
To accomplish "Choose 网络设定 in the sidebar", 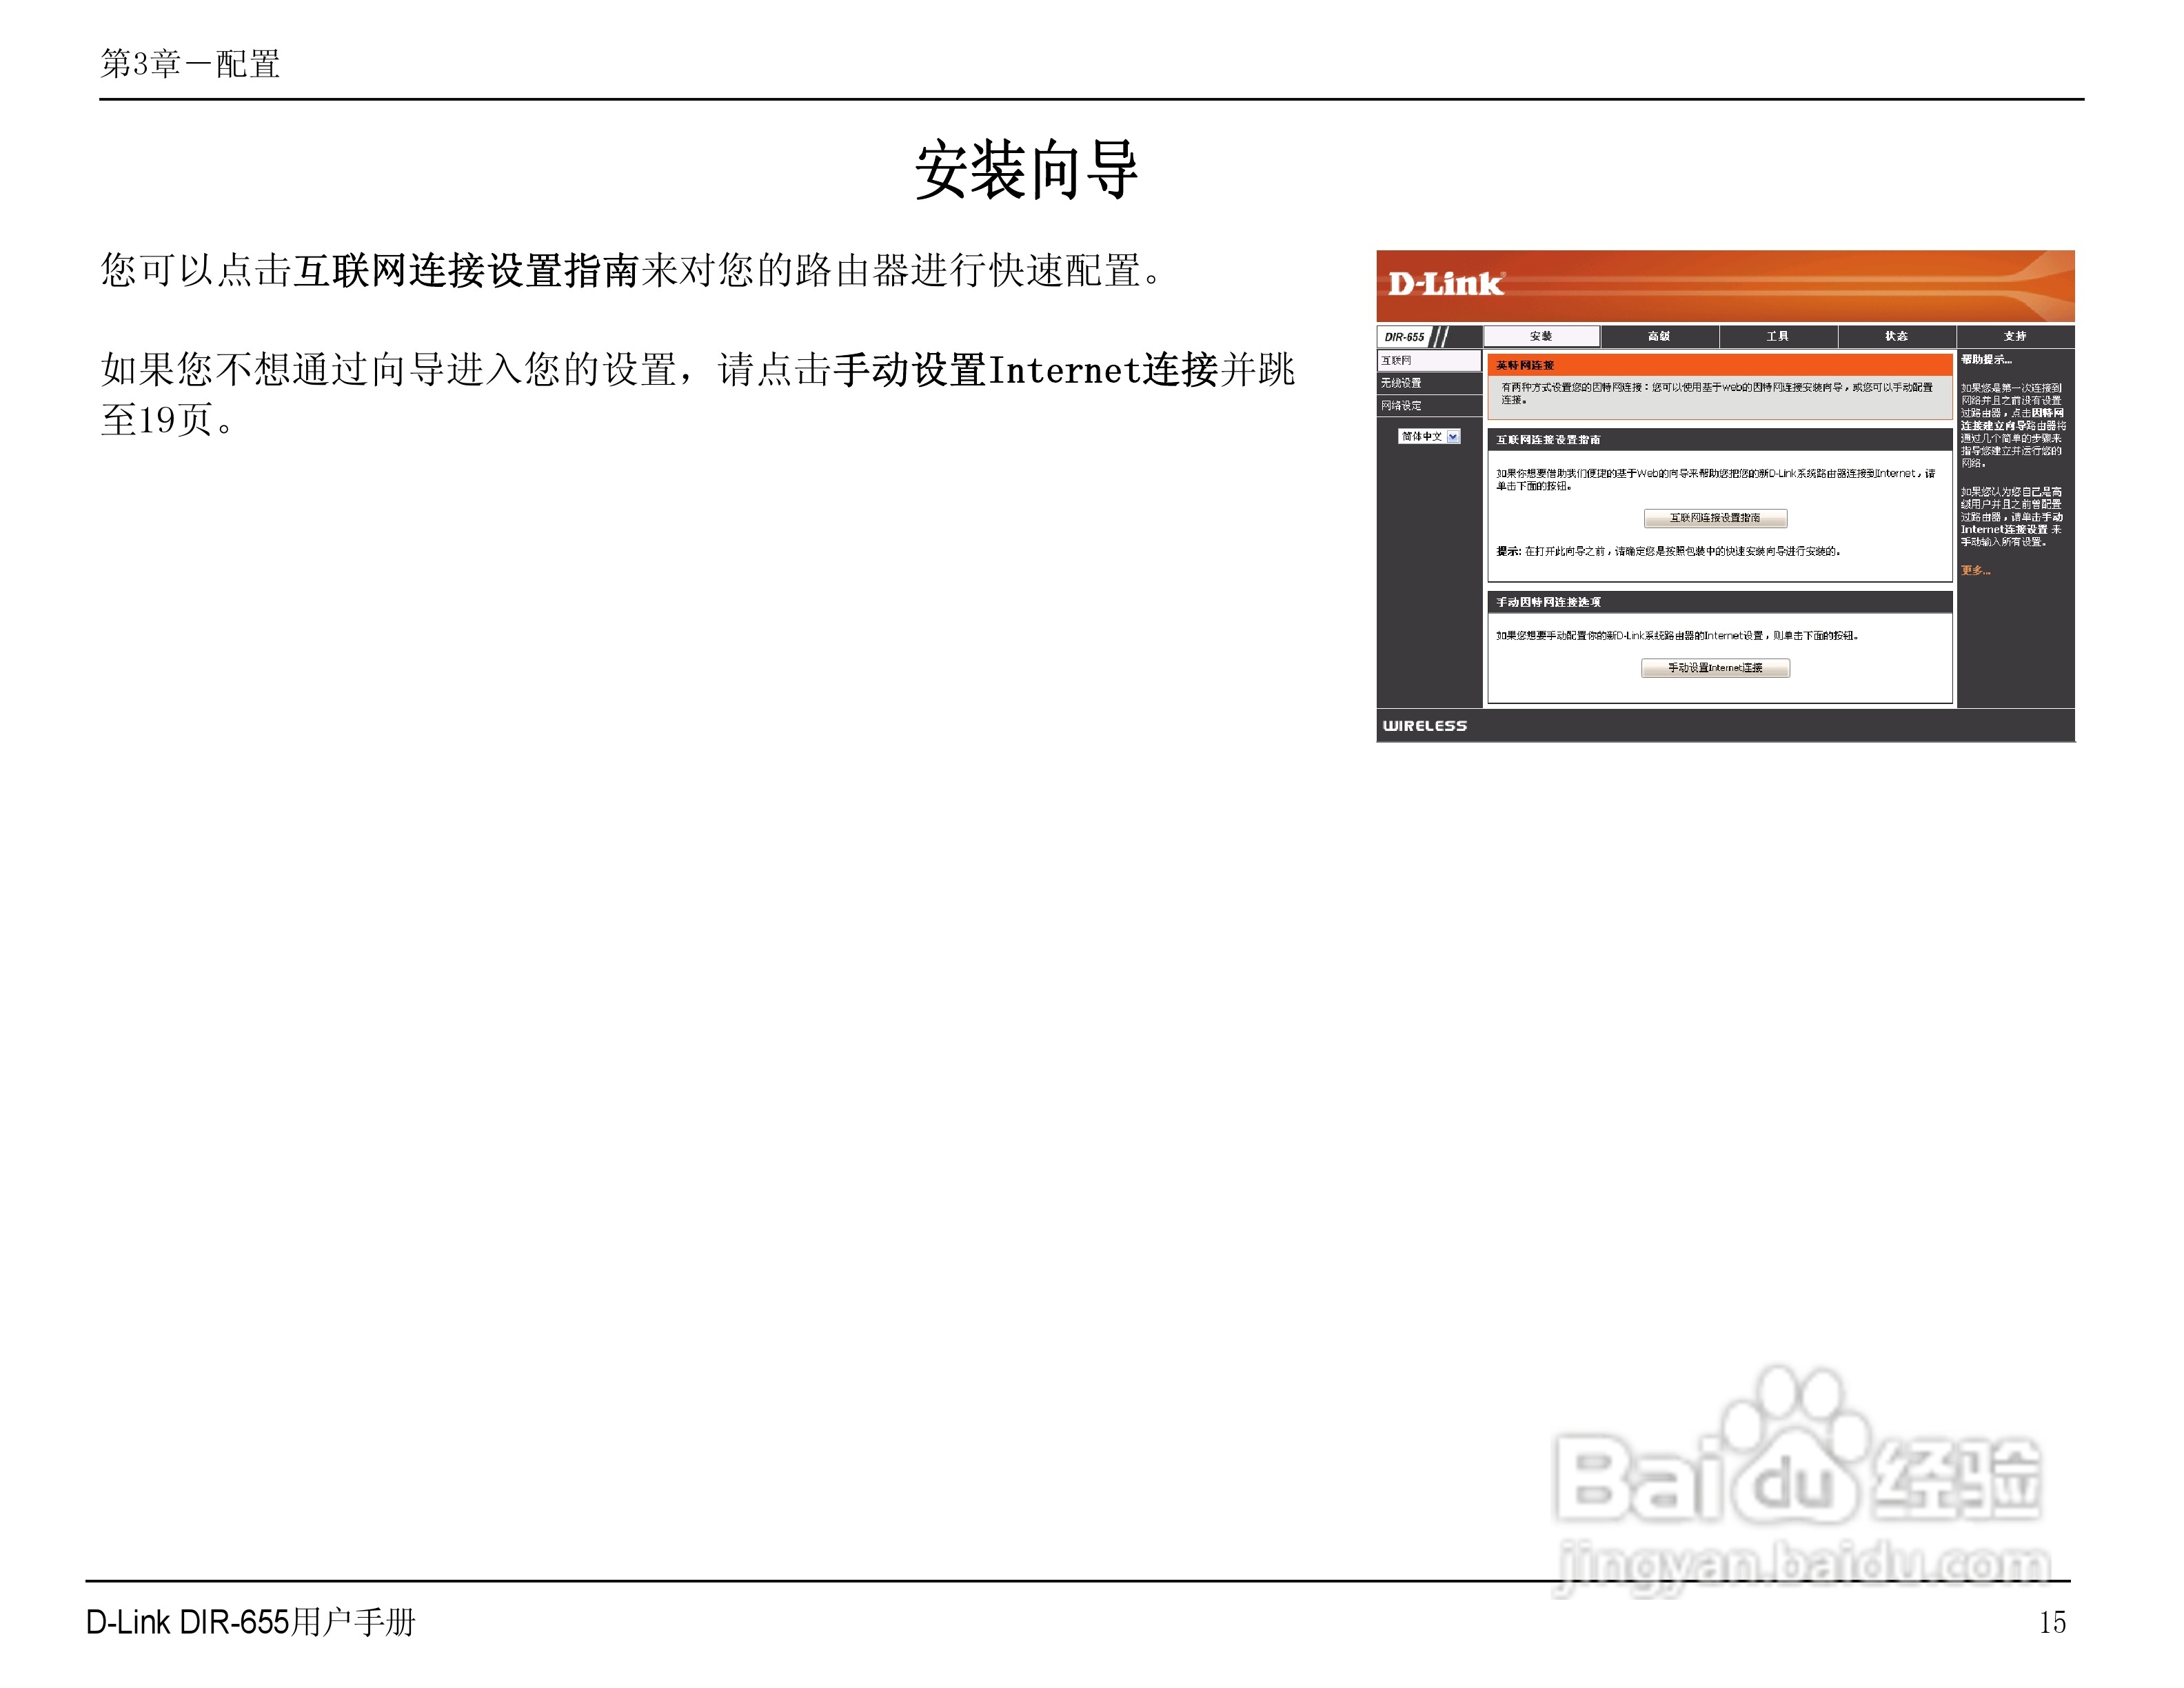I will tap(1401, 406).
